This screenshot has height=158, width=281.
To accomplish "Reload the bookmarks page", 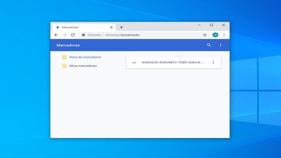I will coord(73,35).
